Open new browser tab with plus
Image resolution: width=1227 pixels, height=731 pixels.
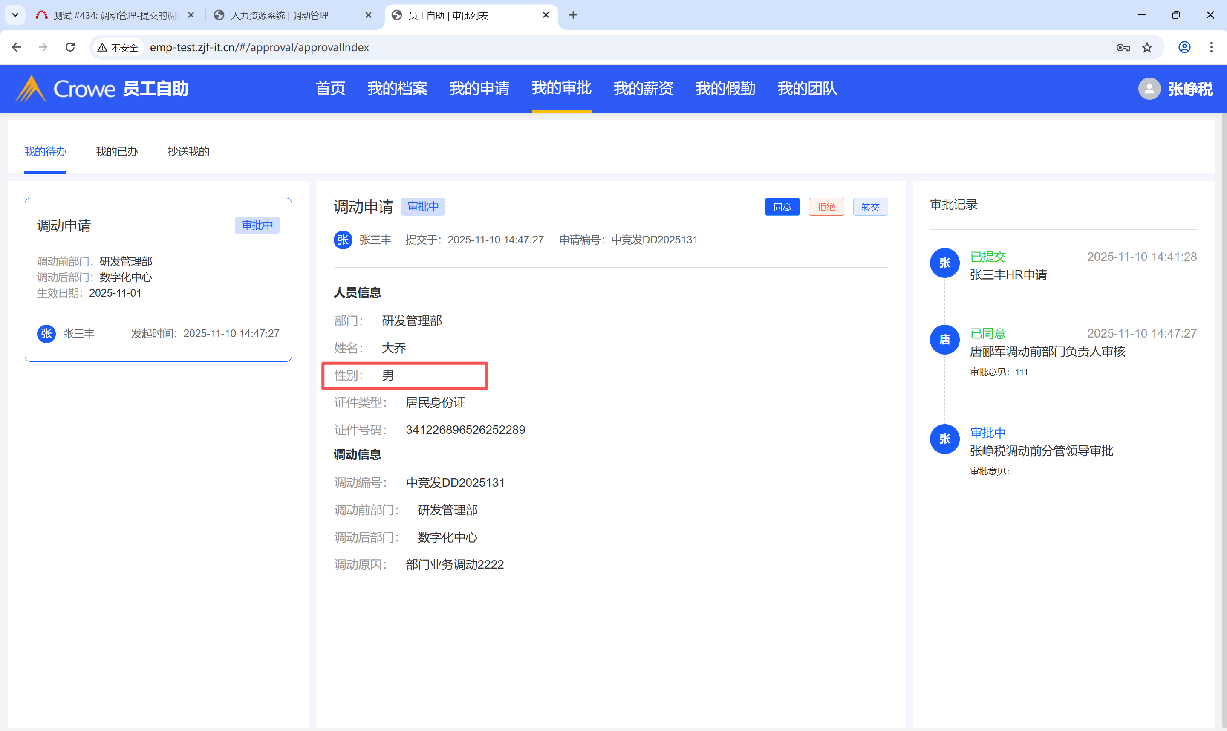[573, 15]
